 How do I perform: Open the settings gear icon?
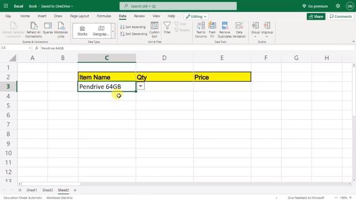coord(338,6)
